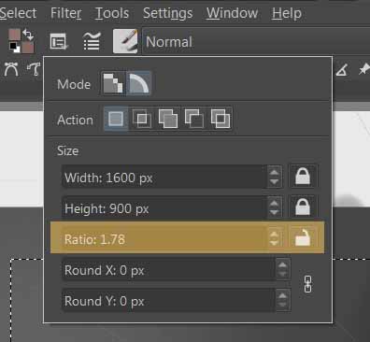Open the Normal blending mode dropdown

256,42
